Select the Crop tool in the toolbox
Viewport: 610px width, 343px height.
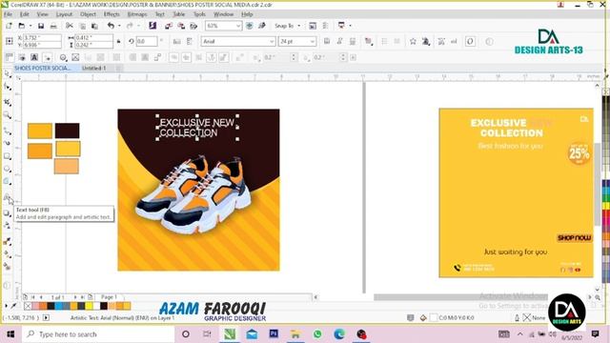pos(8,102)
